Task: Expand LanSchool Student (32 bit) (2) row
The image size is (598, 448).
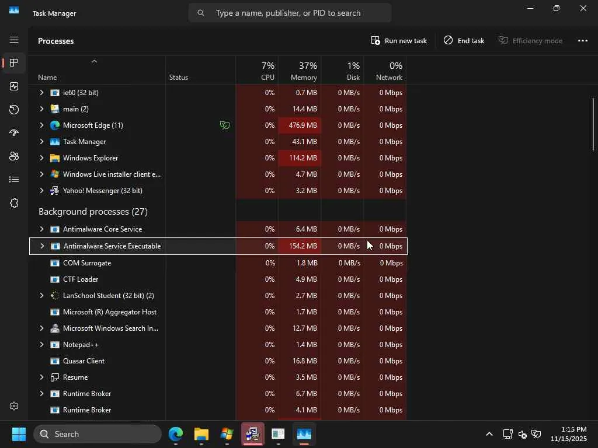Action: pyautogui.click(x=41, y=296)
